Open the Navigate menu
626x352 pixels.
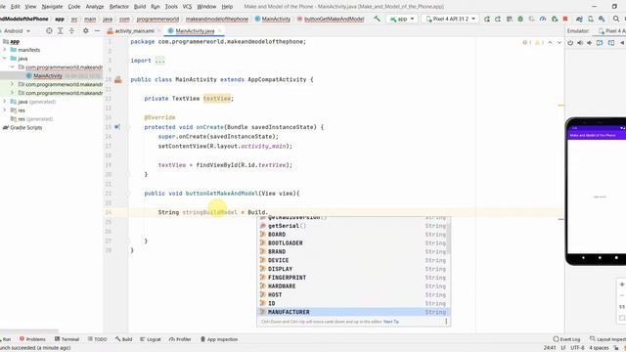52,7
